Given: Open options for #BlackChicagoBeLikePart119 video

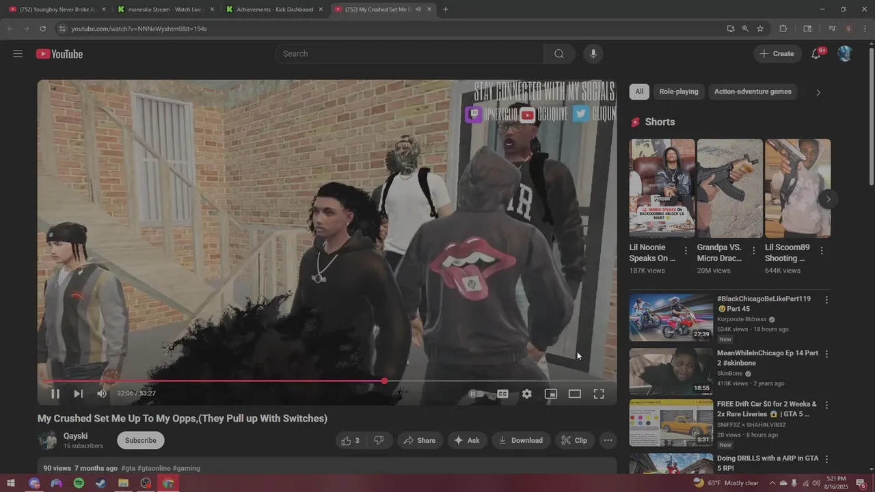Looking at the screenshot, I should tap(826, 300).
